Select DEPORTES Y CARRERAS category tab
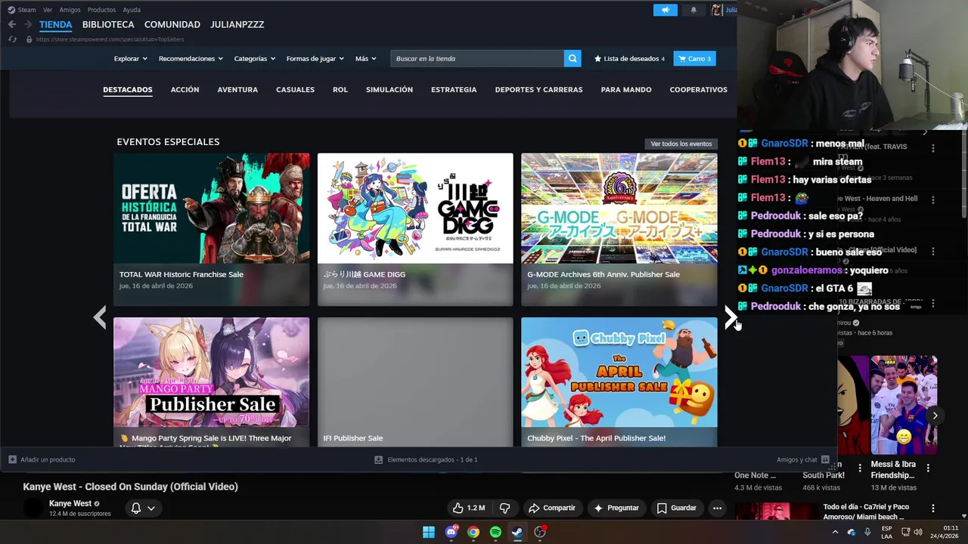The width and height of the screenshot is (968, 544). click(538, 89)
